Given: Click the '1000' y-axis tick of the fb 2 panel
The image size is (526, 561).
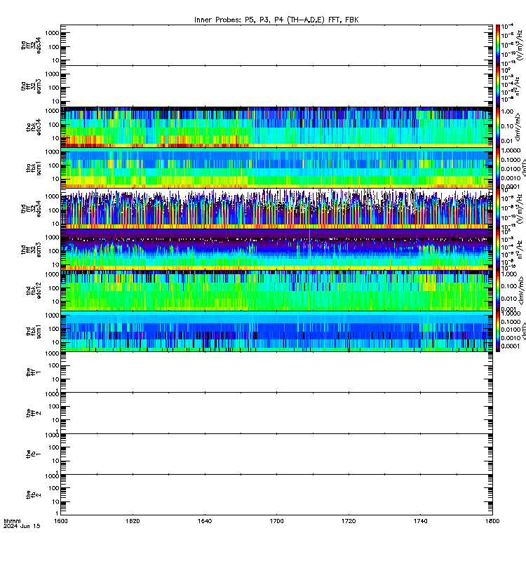Looking at the screenshot, I should (52, 476).
